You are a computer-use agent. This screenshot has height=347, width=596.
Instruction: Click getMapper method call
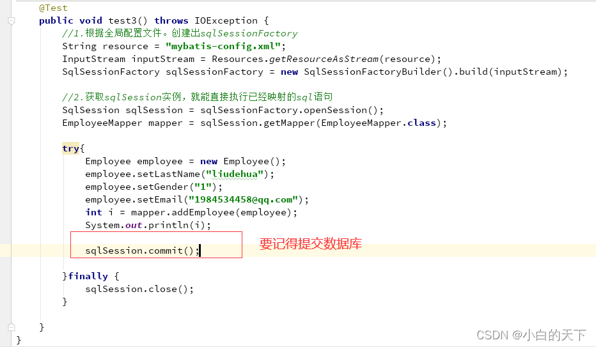click(289, 123)
